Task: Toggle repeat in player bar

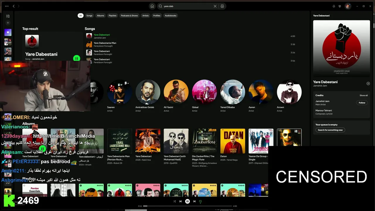Action: pyautogui.click(x=200, y=201)
